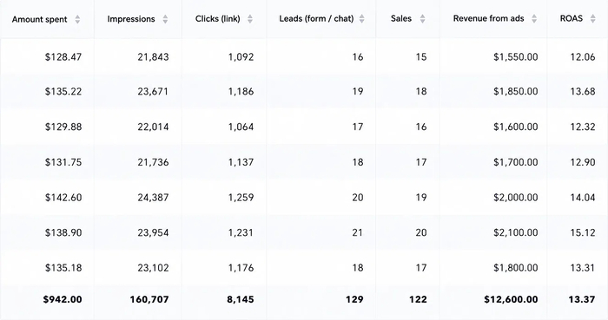Click the $135.22 amount spent cell

tap(63, 92)
